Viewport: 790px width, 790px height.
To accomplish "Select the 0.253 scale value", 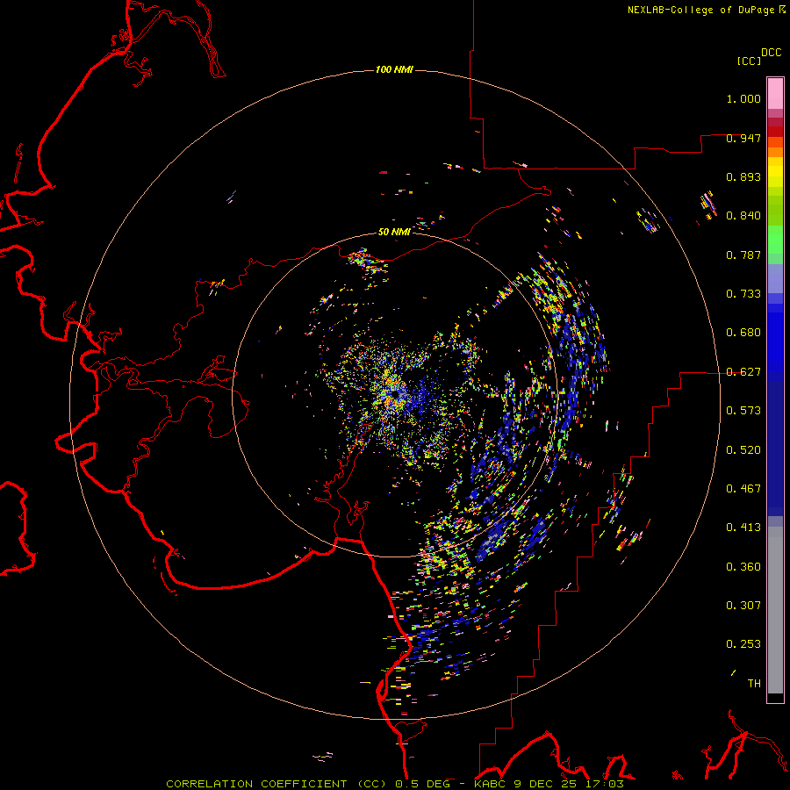I will (743, 644).
